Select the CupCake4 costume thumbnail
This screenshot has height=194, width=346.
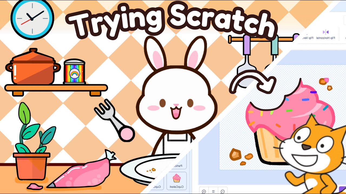[177, 181]
